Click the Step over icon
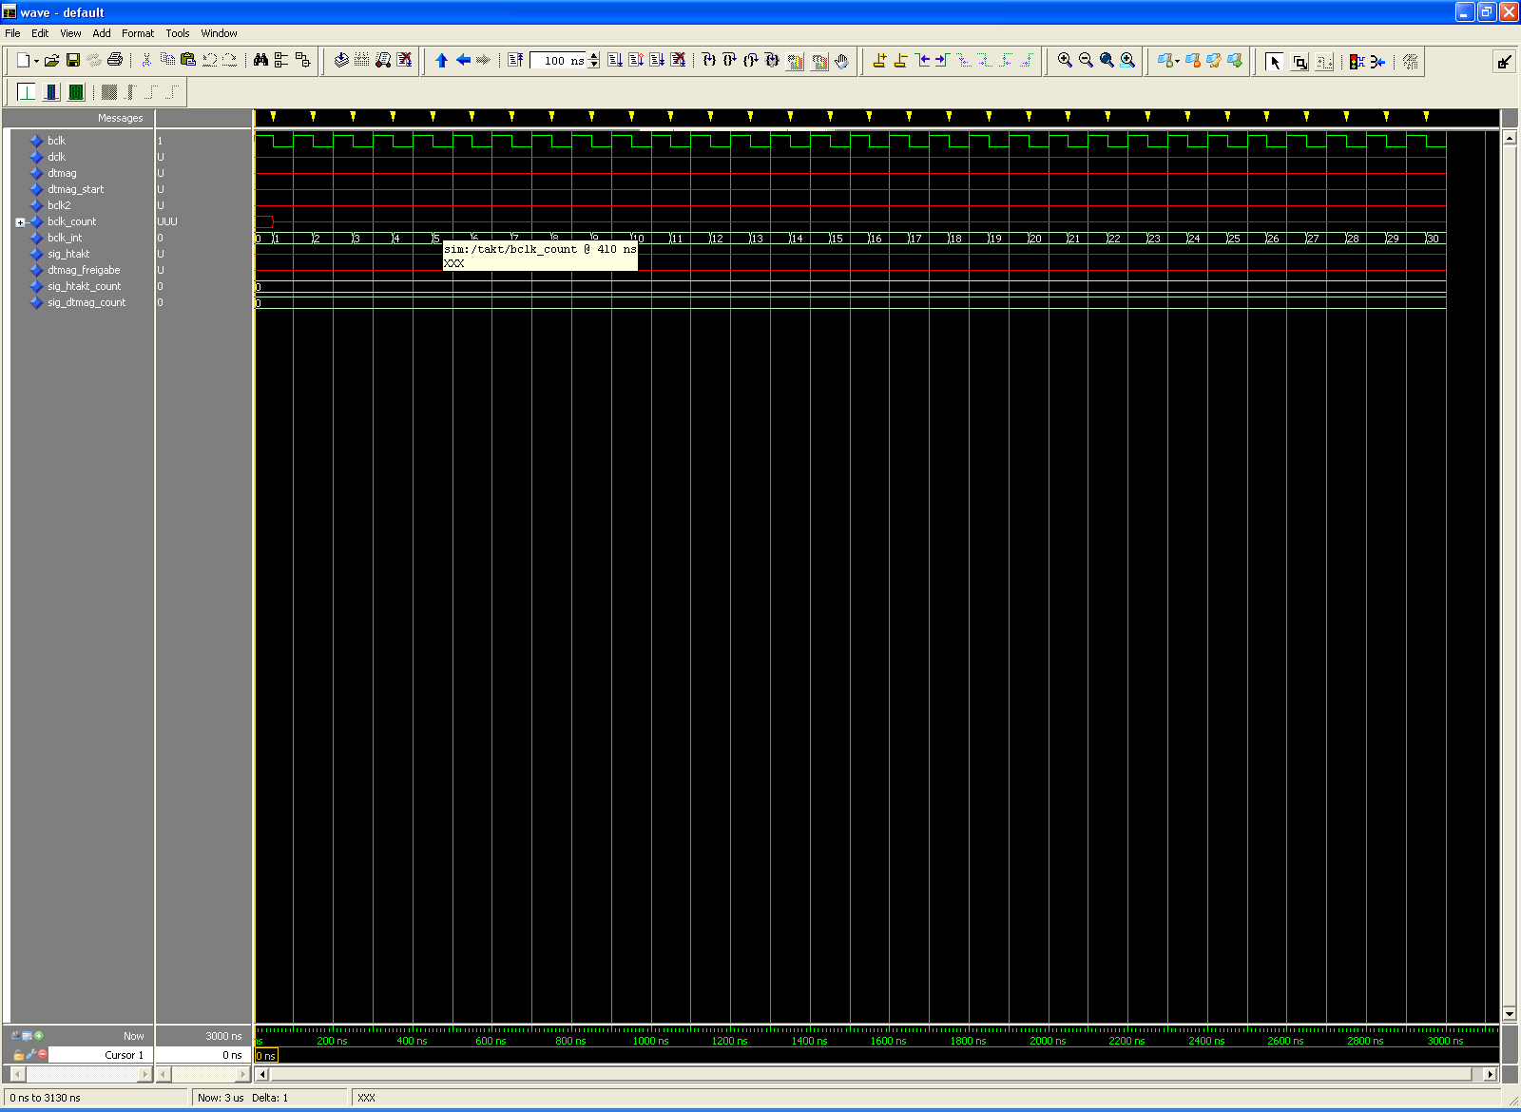The image size is (1521, 1112). (x=730, y=60)
